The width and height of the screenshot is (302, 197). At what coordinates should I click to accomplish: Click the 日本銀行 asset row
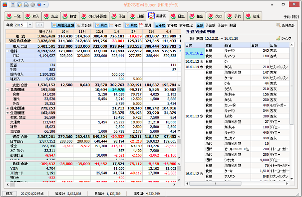point(17,141)
